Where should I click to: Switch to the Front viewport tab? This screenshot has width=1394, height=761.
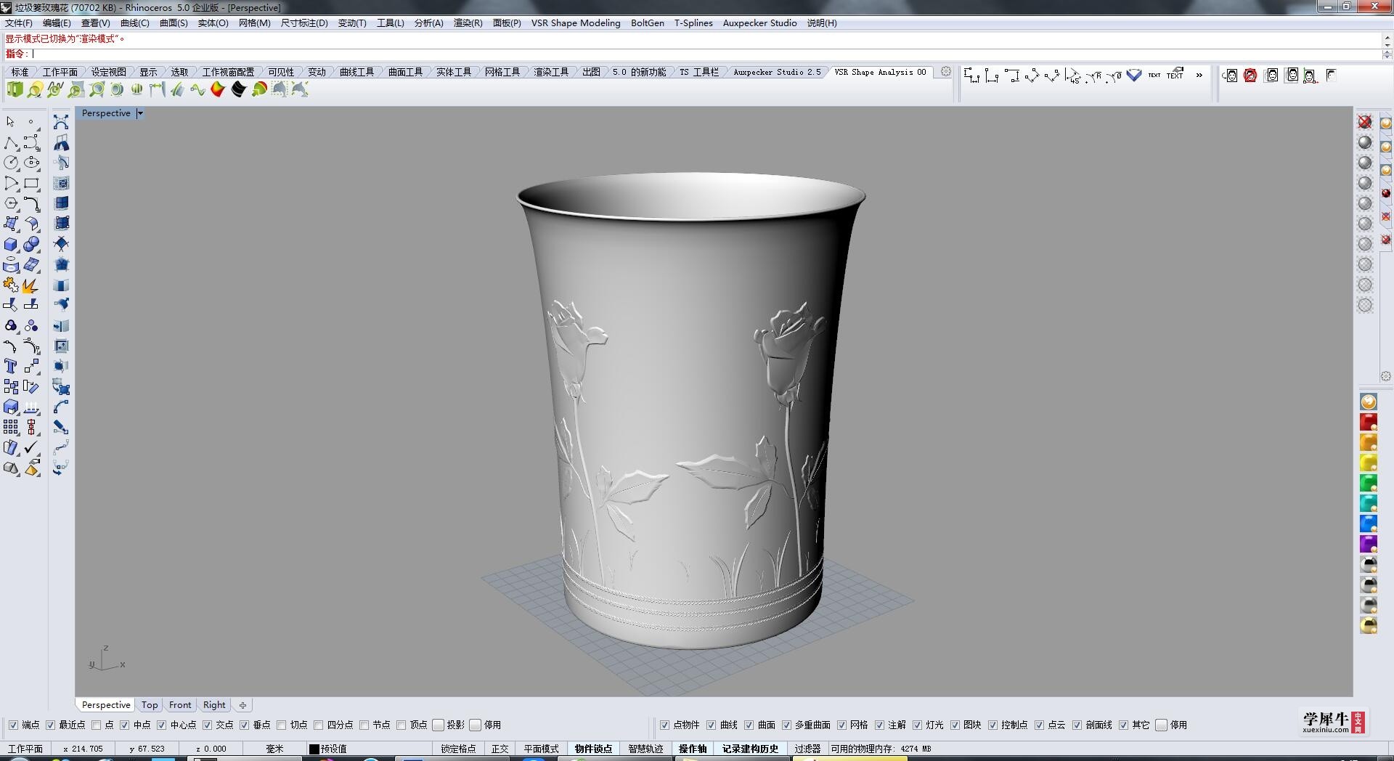[180, 705]
